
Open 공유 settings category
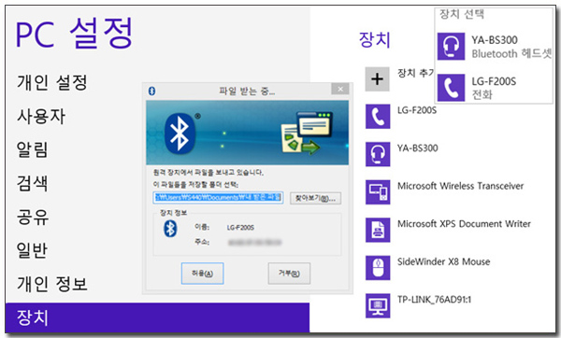point(32,217)
